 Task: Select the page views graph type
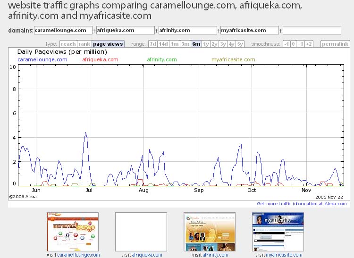pos(108,44)
